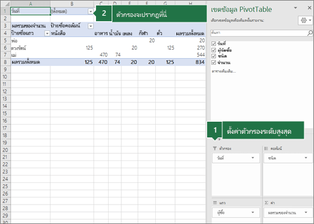Click the Columns area icon
Image resolution: width=314 pixels, height=224 pixels.
pyautogui.click(x=266, y=148)
